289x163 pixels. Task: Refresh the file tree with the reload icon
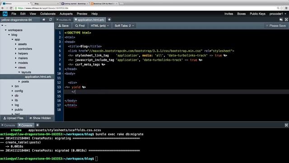point(51,19)
